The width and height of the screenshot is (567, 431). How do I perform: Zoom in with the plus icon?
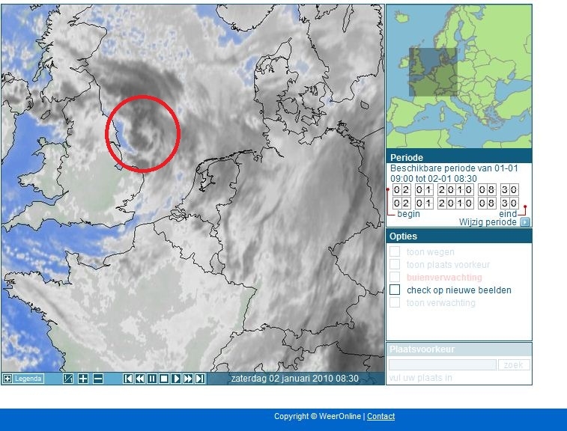point(83,379)
